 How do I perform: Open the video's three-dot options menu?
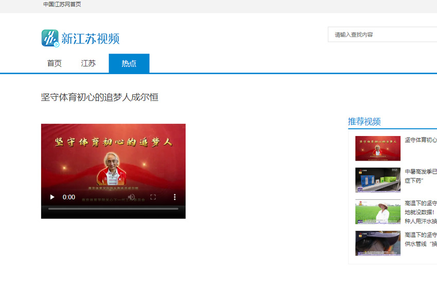[x=174, y=197]
